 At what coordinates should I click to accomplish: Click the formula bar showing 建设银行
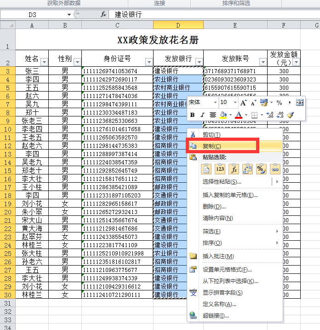214,15
